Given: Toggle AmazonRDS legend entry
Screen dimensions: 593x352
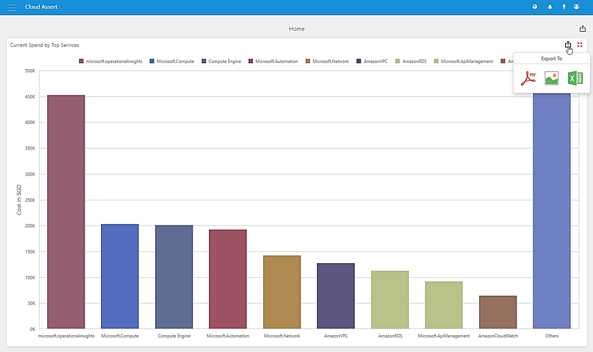Looking at the screenshot, I should 411,61.
